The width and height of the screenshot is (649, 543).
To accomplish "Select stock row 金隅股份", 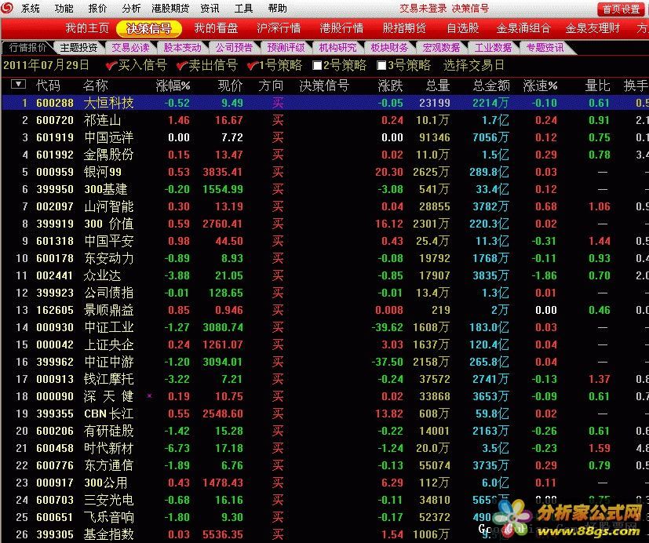I will pos(325,155).
